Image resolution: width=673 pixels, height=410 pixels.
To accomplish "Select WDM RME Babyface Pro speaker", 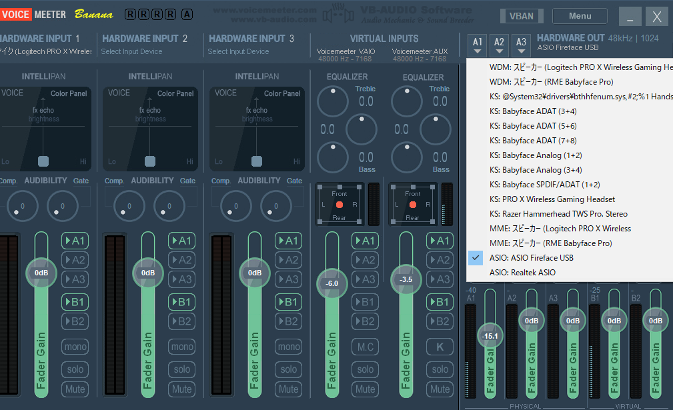I will coord(570,82).
